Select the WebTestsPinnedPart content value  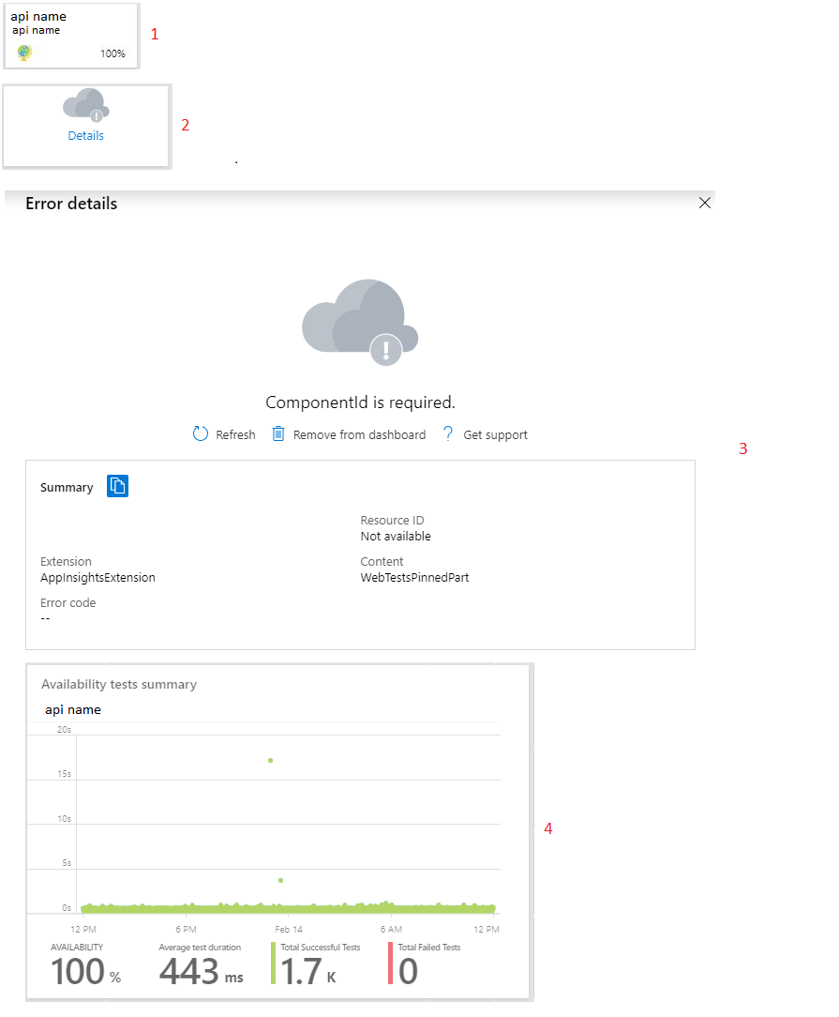click(414, 578)
